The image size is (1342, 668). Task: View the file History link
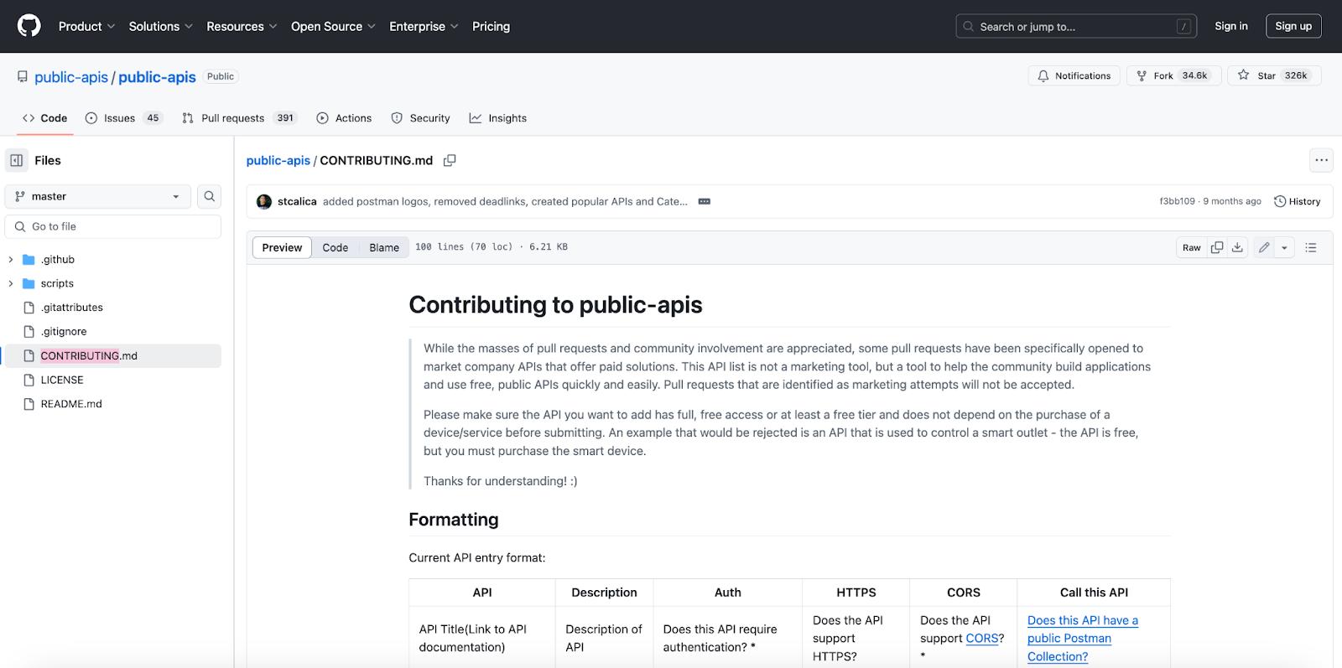[x=1297, y=201]
